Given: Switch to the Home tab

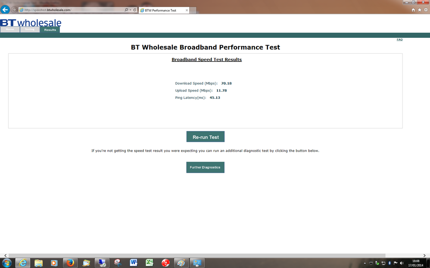Looking at the screenshot, I should click(10, 29).
